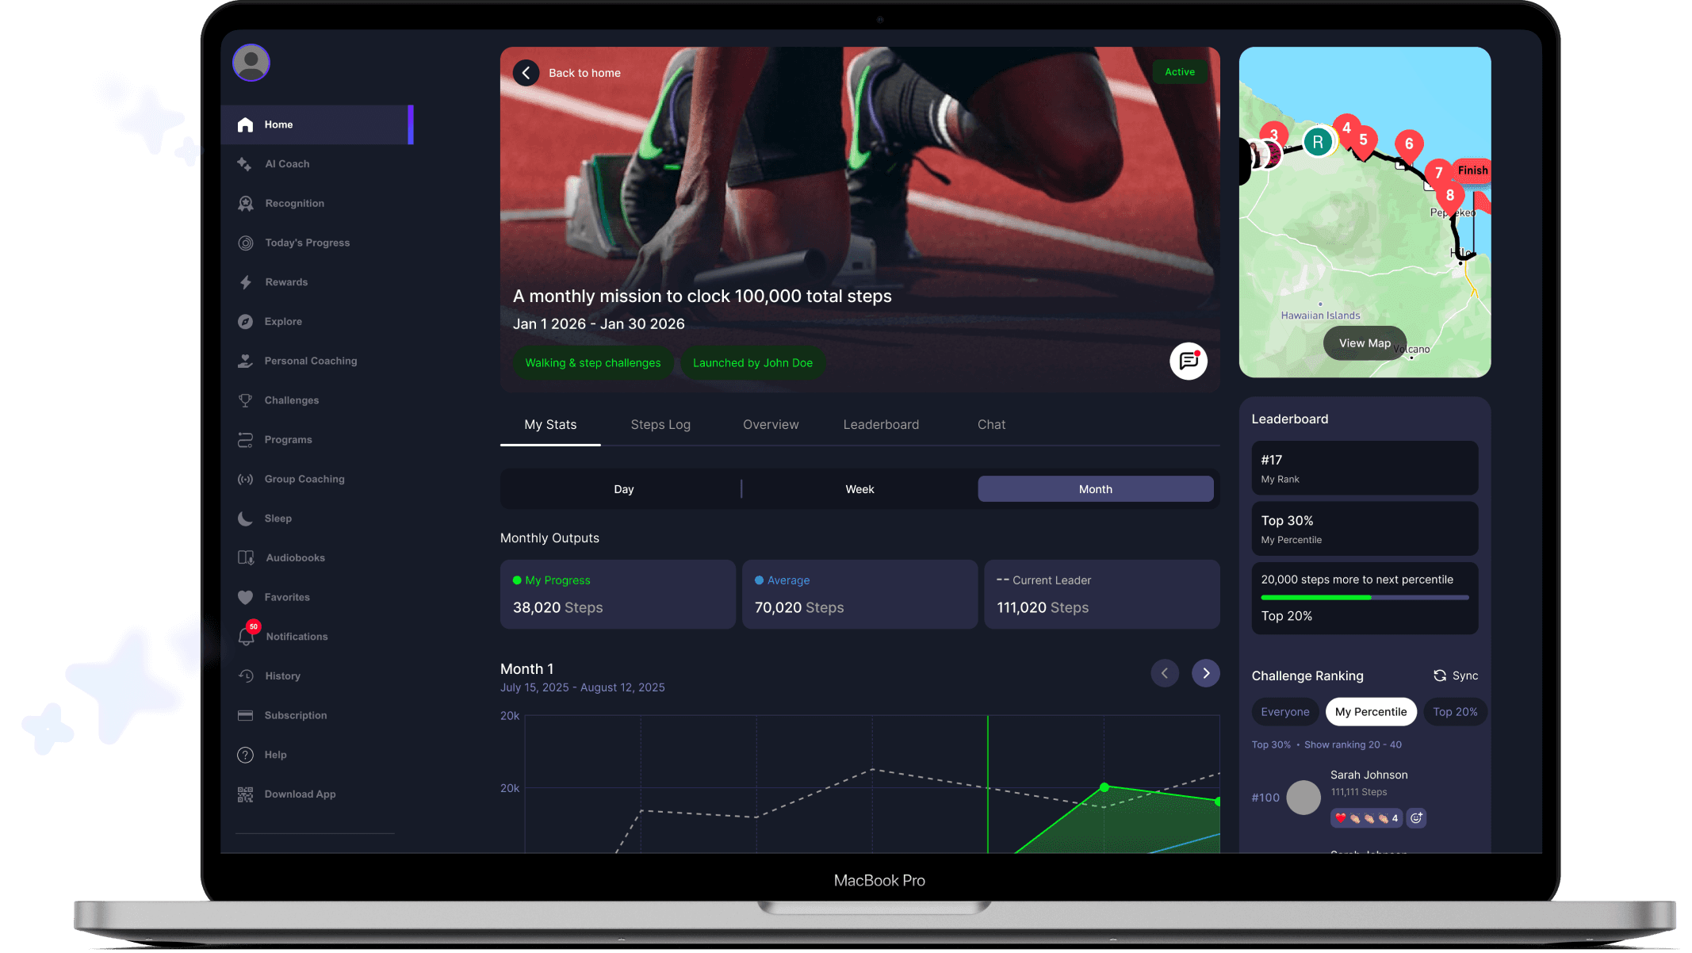Click the Sleep moon icon
The height and width of the screenshot is (953, 1692).
245,519
